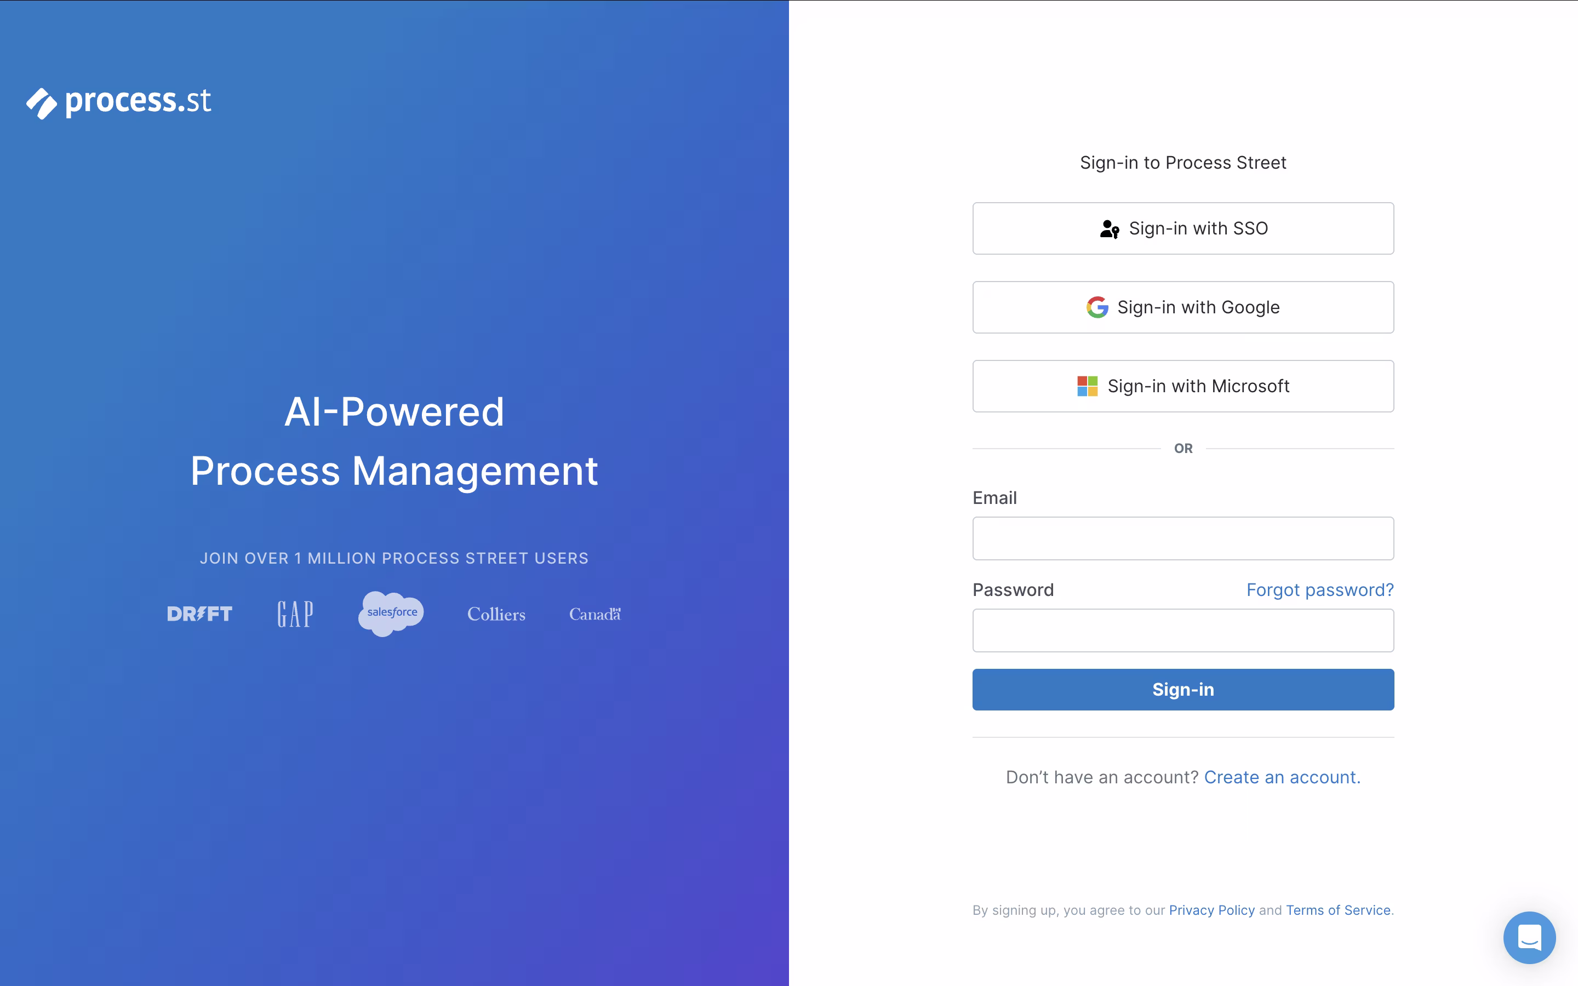Open the Privacy Policy link
The image size is (1578, 986).
[1211, 910]
